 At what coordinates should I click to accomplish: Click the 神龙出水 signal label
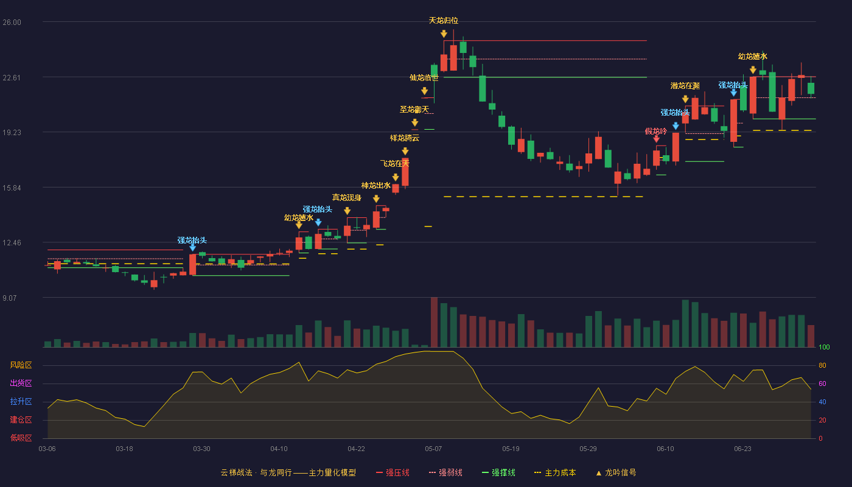[376, 186]
